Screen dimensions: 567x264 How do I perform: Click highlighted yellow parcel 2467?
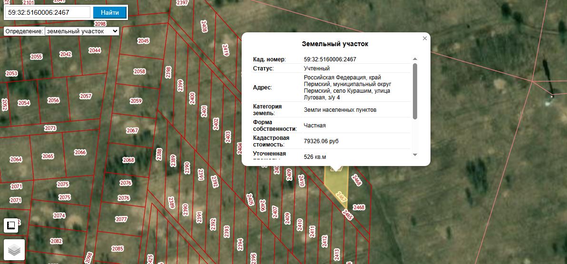coord(335,185)
